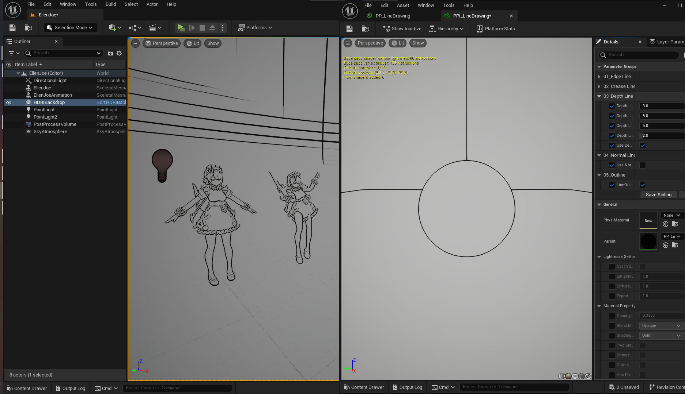The image size is (685, 394).
Task: Open the Asset menu in material editor
Action: (x=403, y=5)
